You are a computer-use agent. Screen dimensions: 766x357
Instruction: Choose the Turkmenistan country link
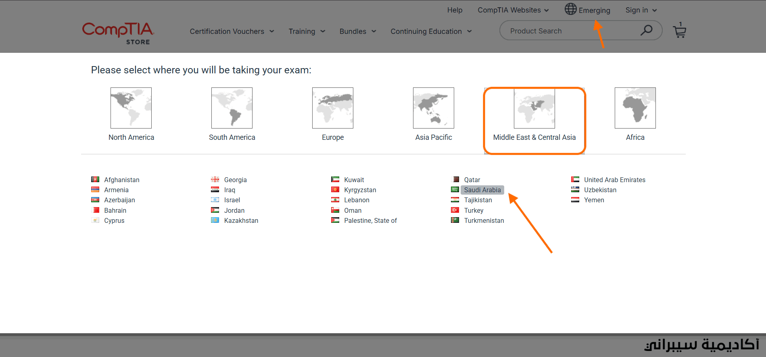[484, 220]
